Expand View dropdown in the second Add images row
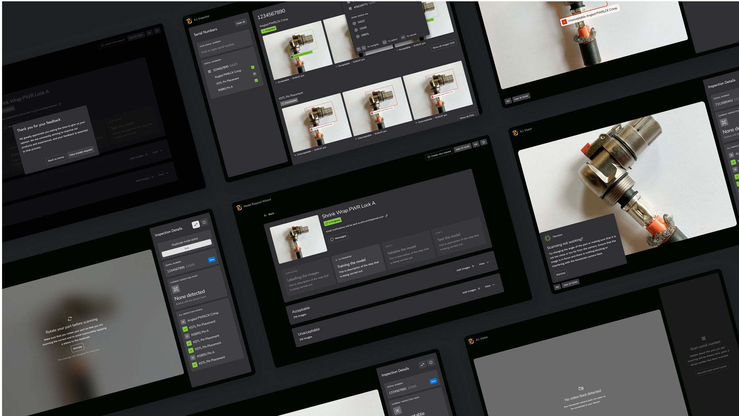Image resolution: width=739 pixels, height=416 pixels. coord(490,286)
